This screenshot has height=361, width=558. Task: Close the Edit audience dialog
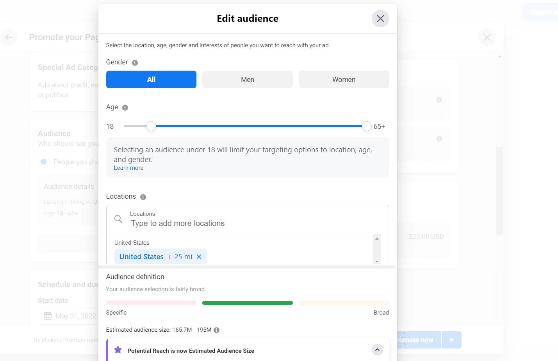click(x=380, y=18)
